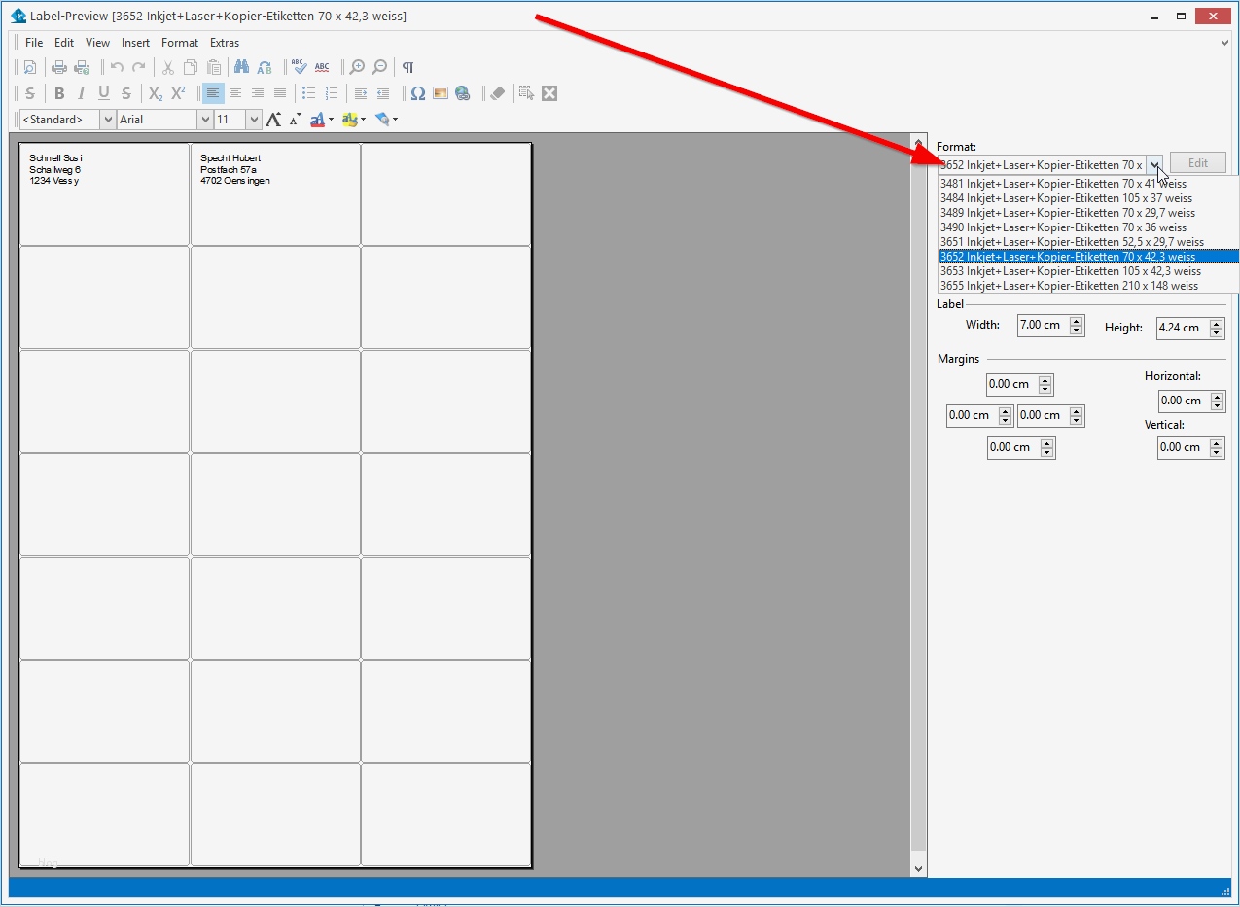Open the Insert menu
This screenshot has height=907, width=1240.
click(135, 43)
